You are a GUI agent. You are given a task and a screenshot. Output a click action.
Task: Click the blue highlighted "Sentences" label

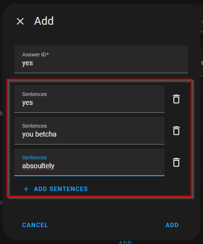(x=35, y=157)
